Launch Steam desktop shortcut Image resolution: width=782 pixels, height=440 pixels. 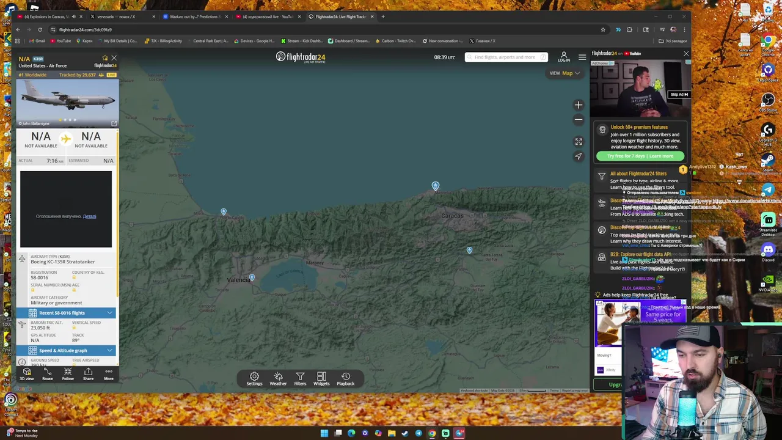768,162
